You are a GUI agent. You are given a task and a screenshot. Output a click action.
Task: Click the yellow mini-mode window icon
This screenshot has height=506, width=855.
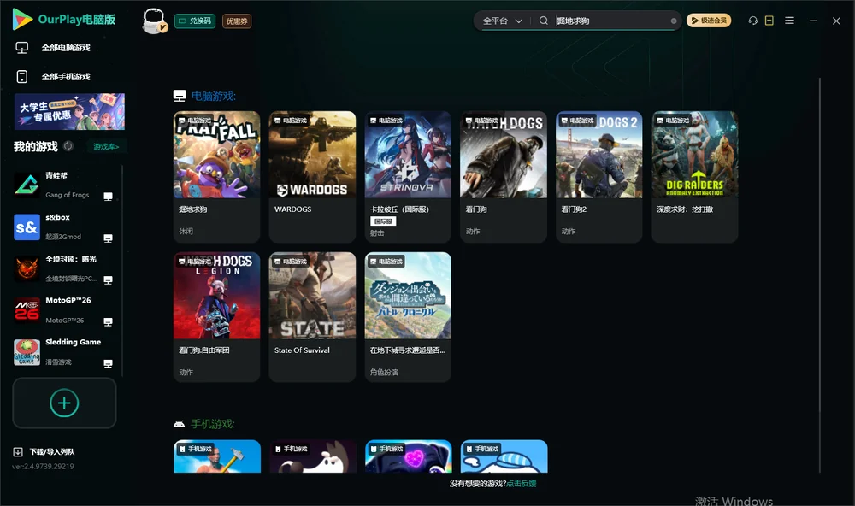pos(769,21)
